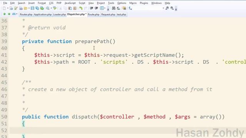Open the search toolbar overflow chevron

176,8
